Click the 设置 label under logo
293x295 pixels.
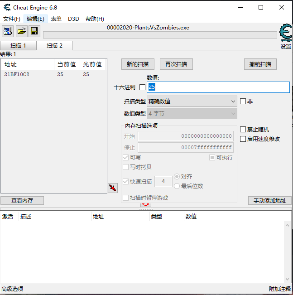tap(286, 46)
